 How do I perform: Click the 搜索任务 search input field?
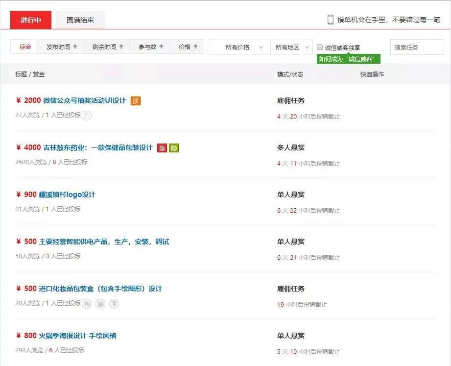416,47
